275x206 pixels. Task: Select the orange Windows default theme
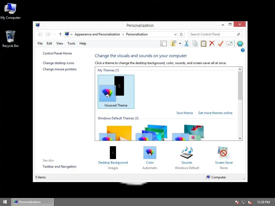[115, 133]
